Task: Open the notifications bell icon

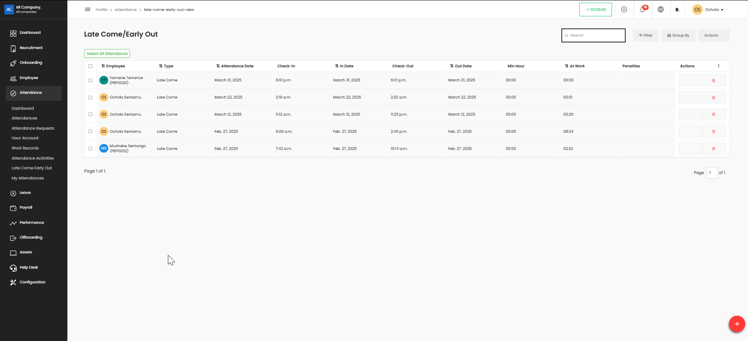Action: (x=642, y=10)
